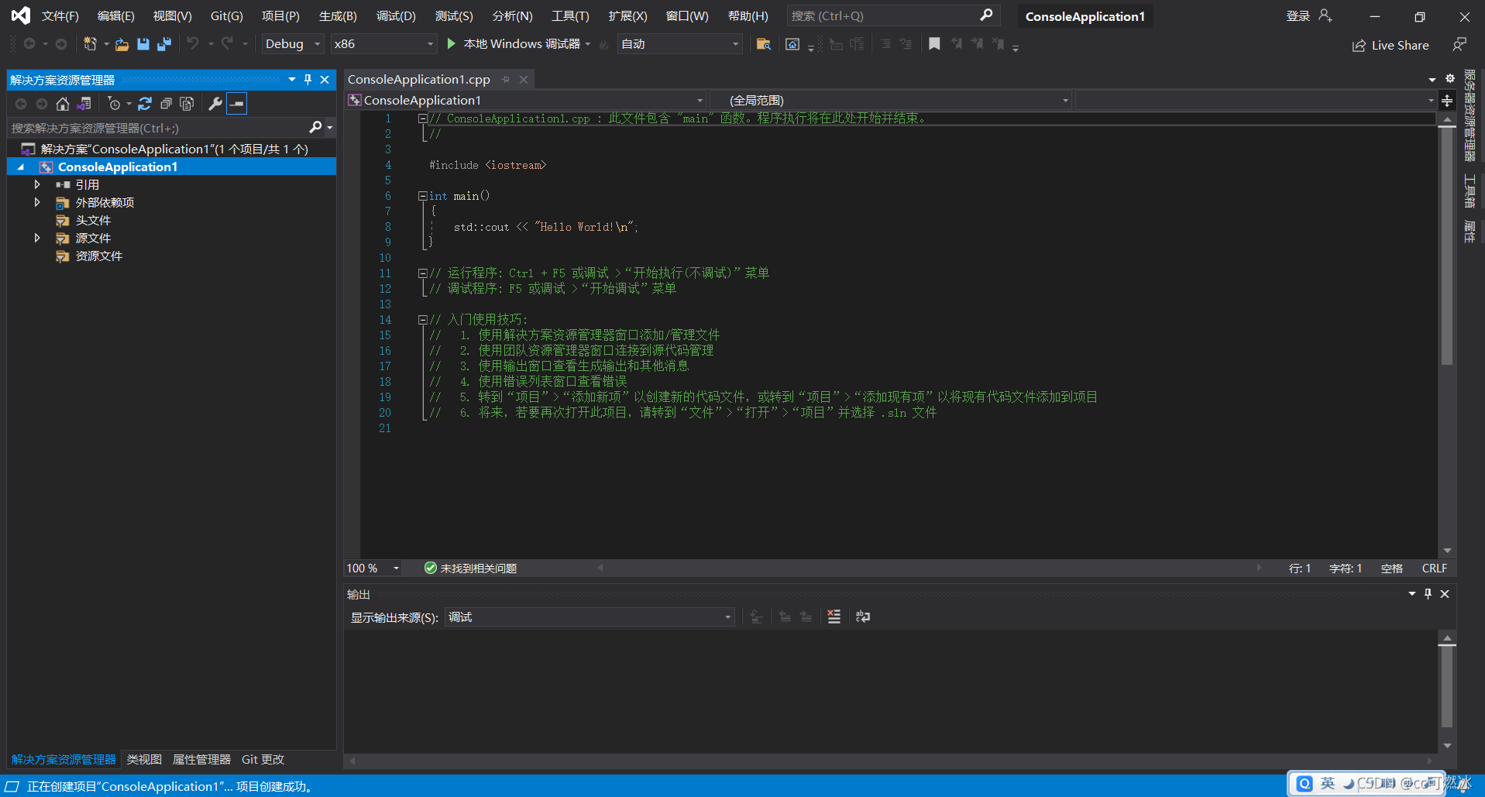Click the Clear All icon in the Output panel
The height and width of the screenshot is (797, 1485).
pyautogui.click(x=834, y=617)
